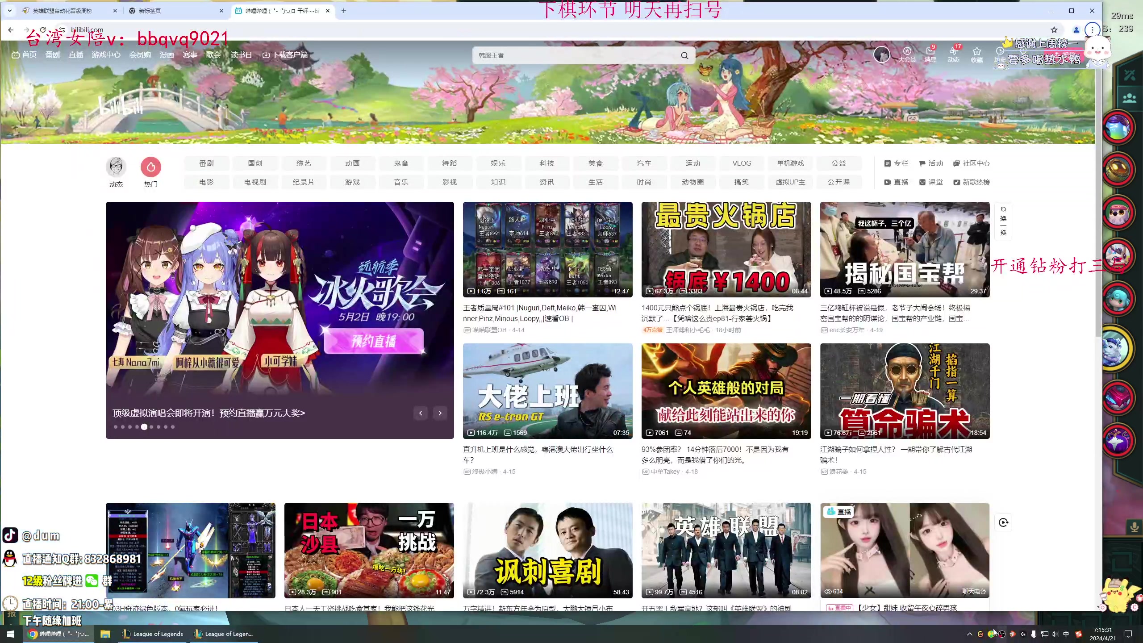The height and width of the screenshot is (643, 1143).
Task: Click the 换一换 refresh recommendations button
Action: pos(1003,221)
